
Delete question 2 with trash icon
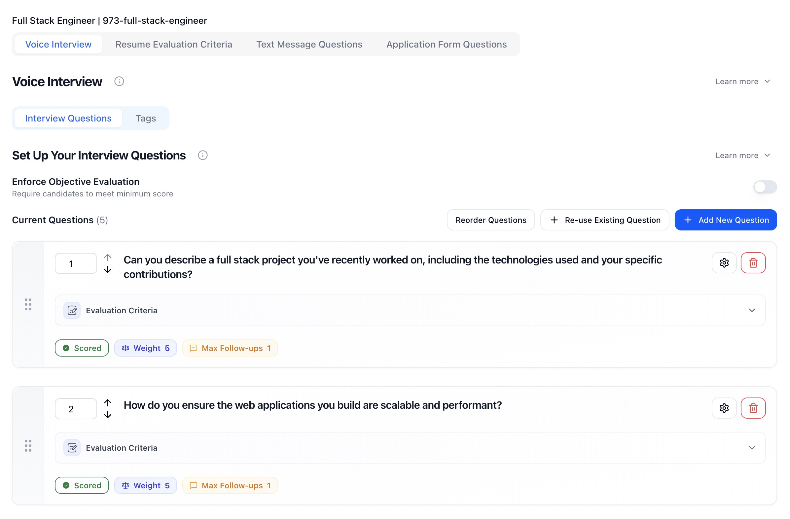753,408
